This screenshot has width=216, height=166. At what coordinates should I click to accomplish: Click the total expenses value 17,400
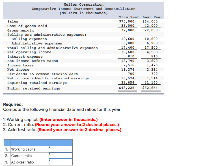click(128, 48)
